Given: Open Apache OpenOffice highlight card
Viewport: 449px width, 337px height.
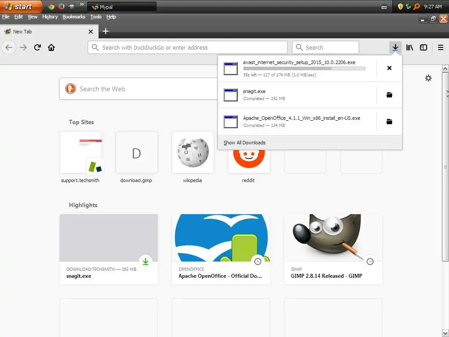Looking at the screenshot, I should coord(221,249).
